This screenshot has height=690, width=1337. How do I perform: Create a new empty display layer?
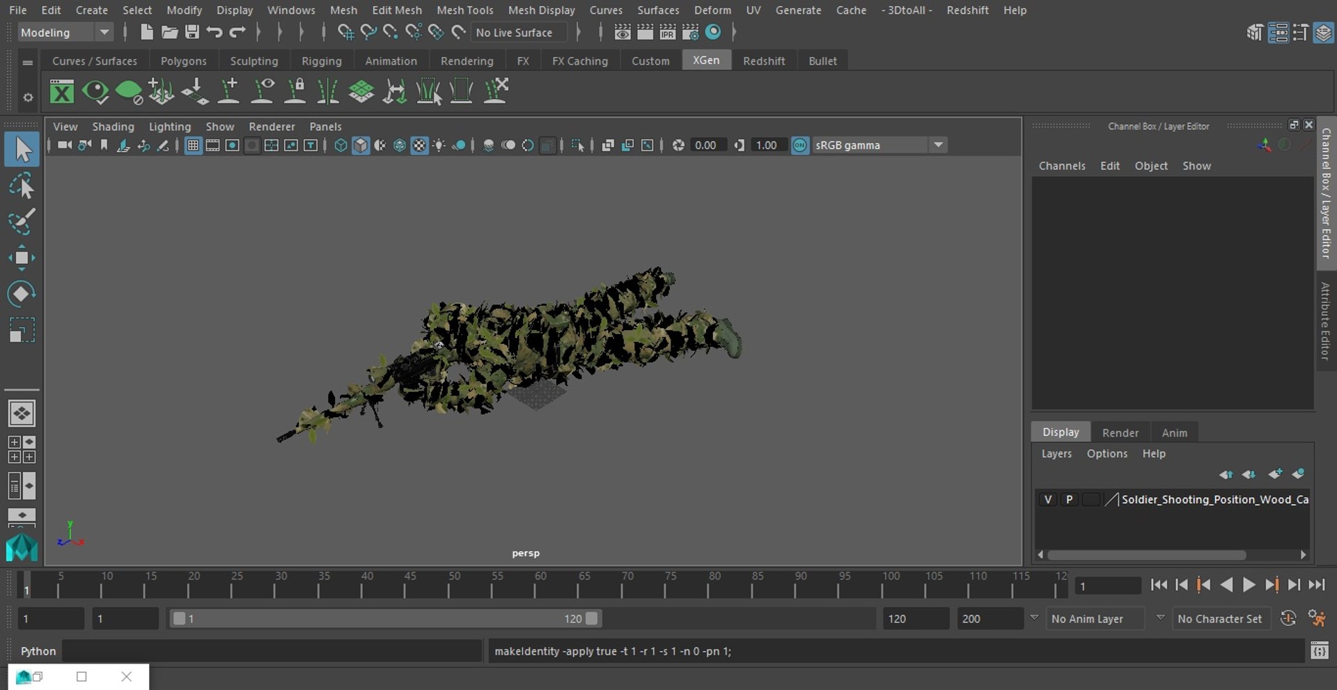[1275, 474]
